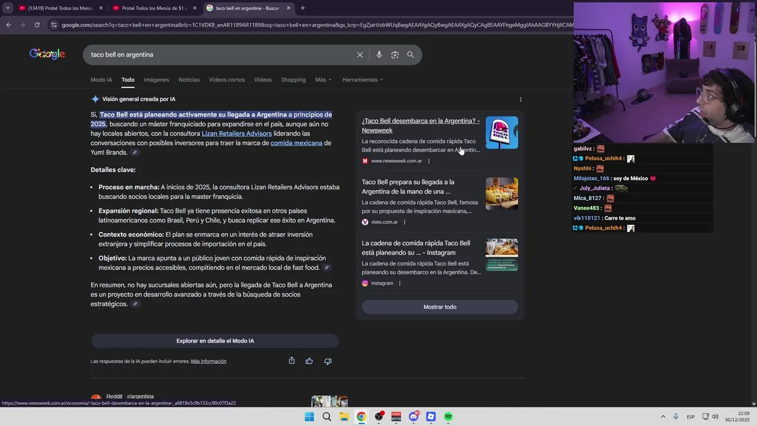Click source link icon after Yum! Brands
The width and height of the screenshot is (757, 426).
tap(135, 153)
